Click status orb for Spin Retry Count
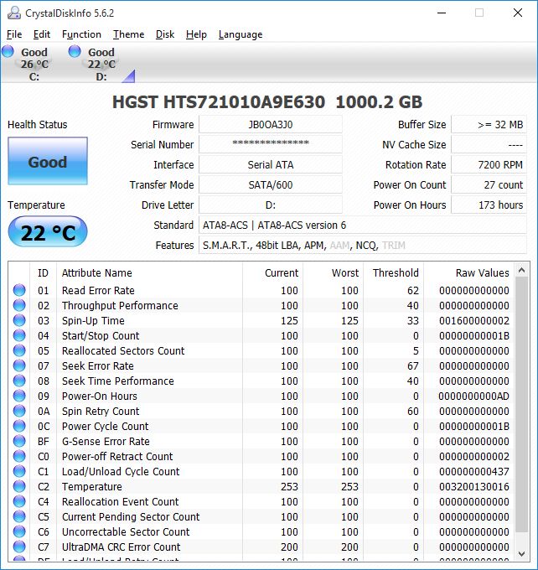This screenshot has height=570, width=538. [19, 411]
